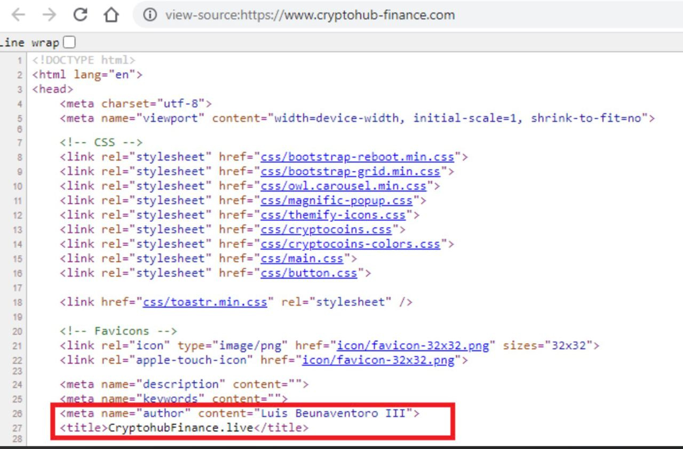Click line number 26 in the gutter
This screenshot has width=683, height=449.
coord(18,413)
